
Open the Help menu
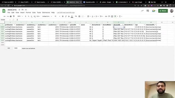pyautogui.click(x=53, y=13)
